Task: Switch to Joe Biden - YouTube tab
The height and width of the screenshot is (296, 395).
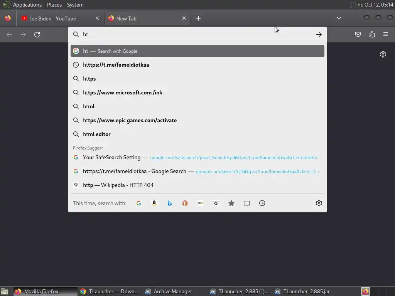Action: [x=60, y=18]
